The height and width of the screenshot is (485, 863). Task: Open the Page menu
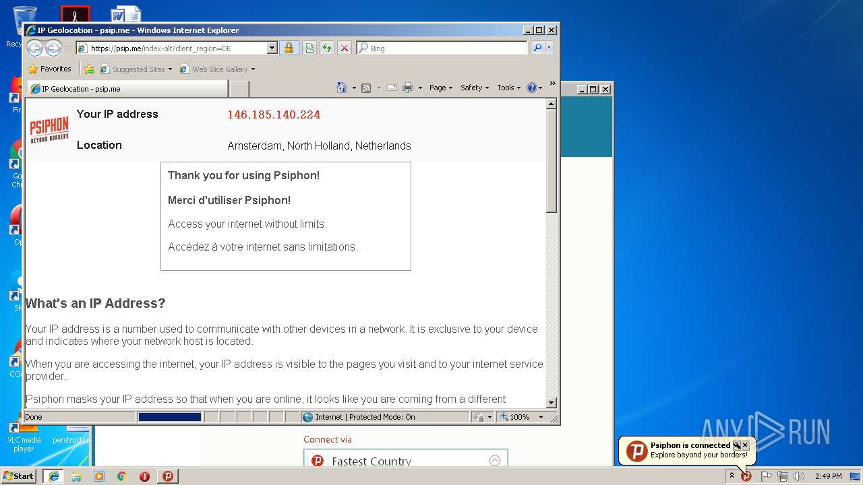[x=441, y=88]
